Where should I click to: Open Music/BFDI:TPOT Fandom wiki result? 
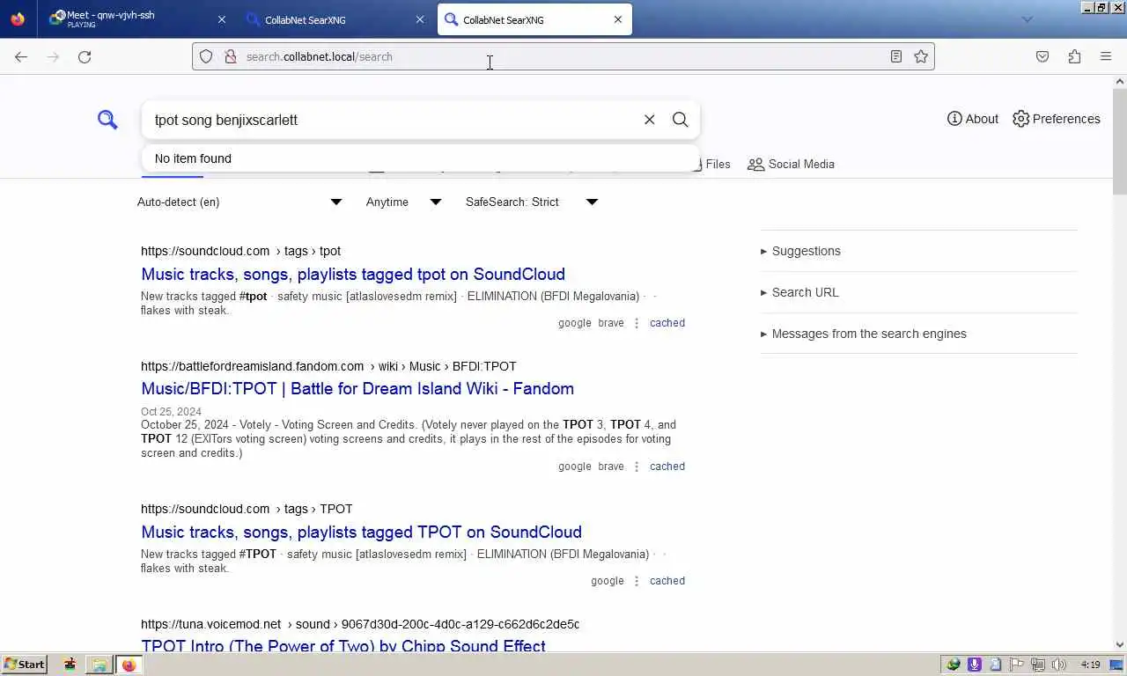tap(357, 388)
